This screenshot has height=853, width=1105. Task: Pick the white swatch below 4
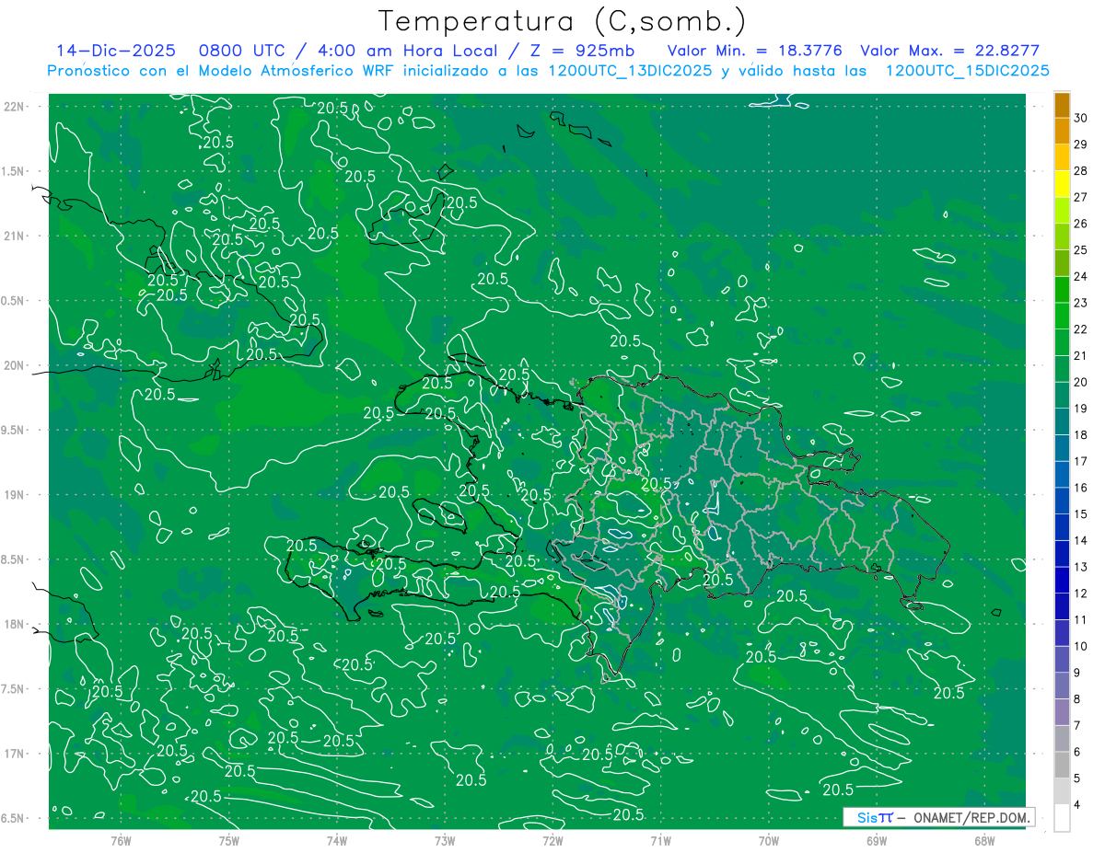point(1062,817)
